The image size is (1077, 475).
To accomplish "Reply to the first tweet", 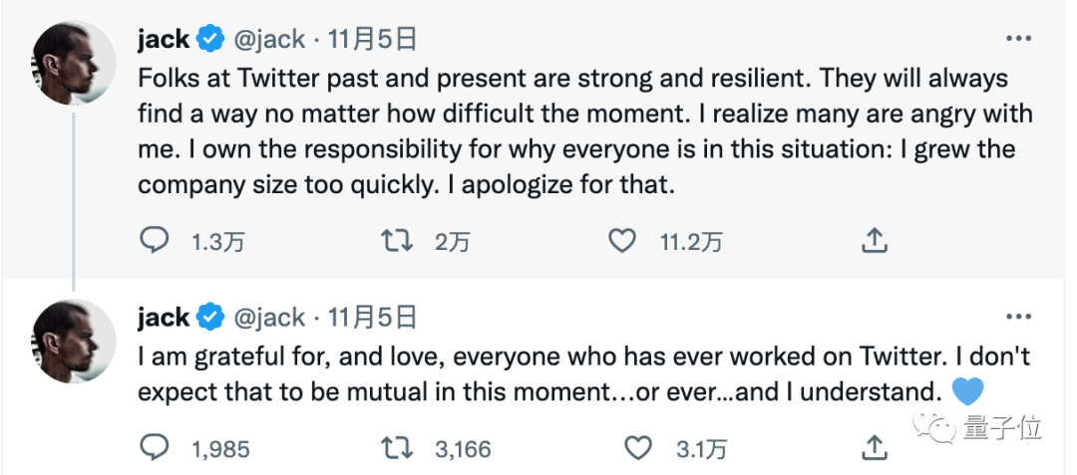I will (x=155, y=240).
